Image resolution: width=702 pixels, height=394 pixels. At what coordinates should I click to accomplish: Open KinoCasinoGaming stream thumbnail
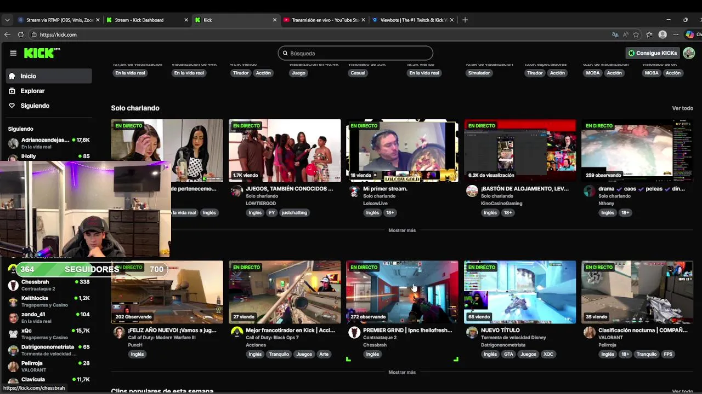point(520,150)
